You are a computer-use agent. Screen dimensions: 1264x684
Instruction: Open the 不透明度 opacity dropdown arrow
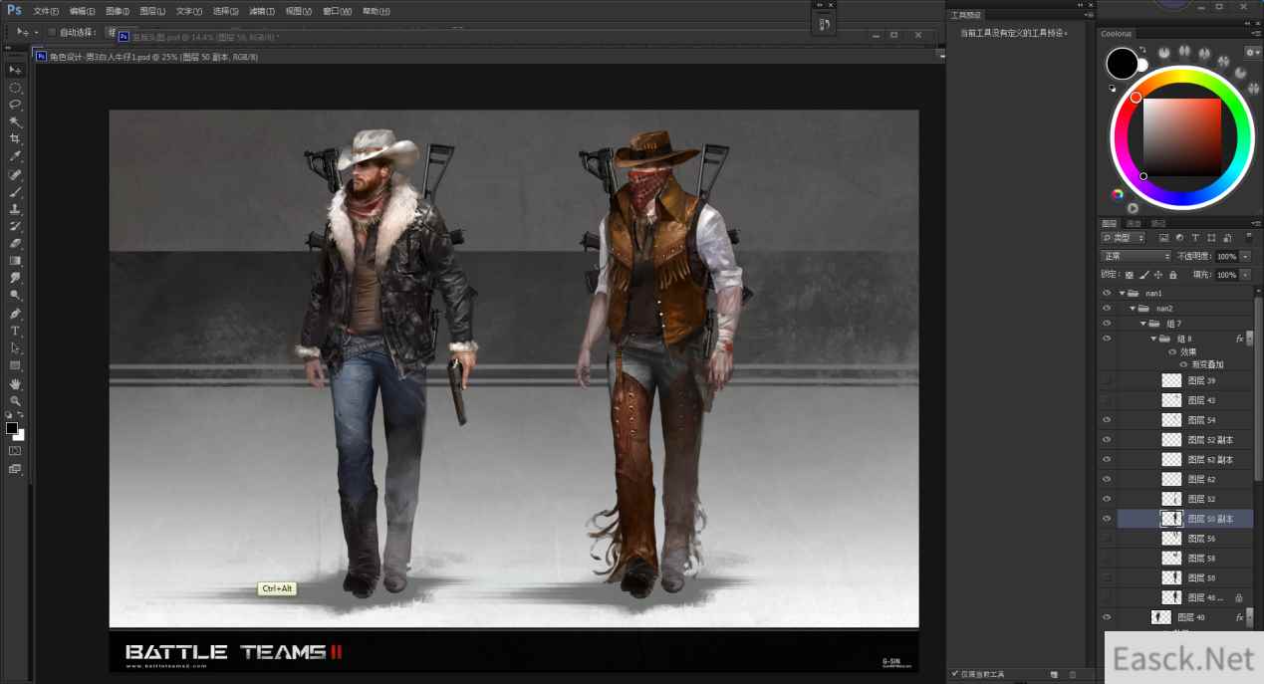[x=1245, y=256]
